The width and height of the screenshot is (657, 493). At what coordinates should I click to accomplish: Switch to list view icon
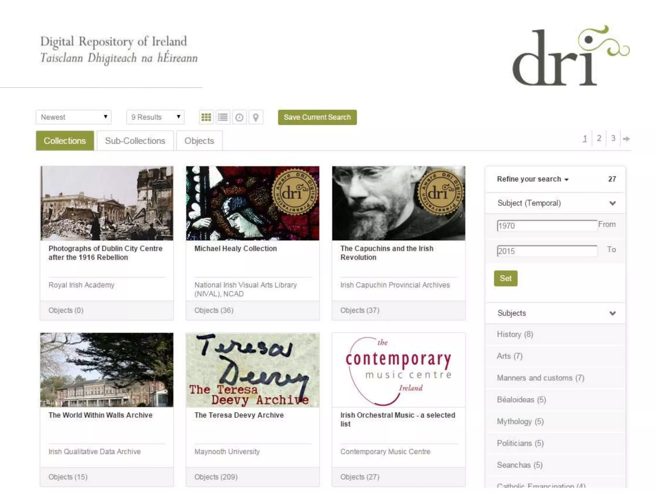[x=223, y=117]
